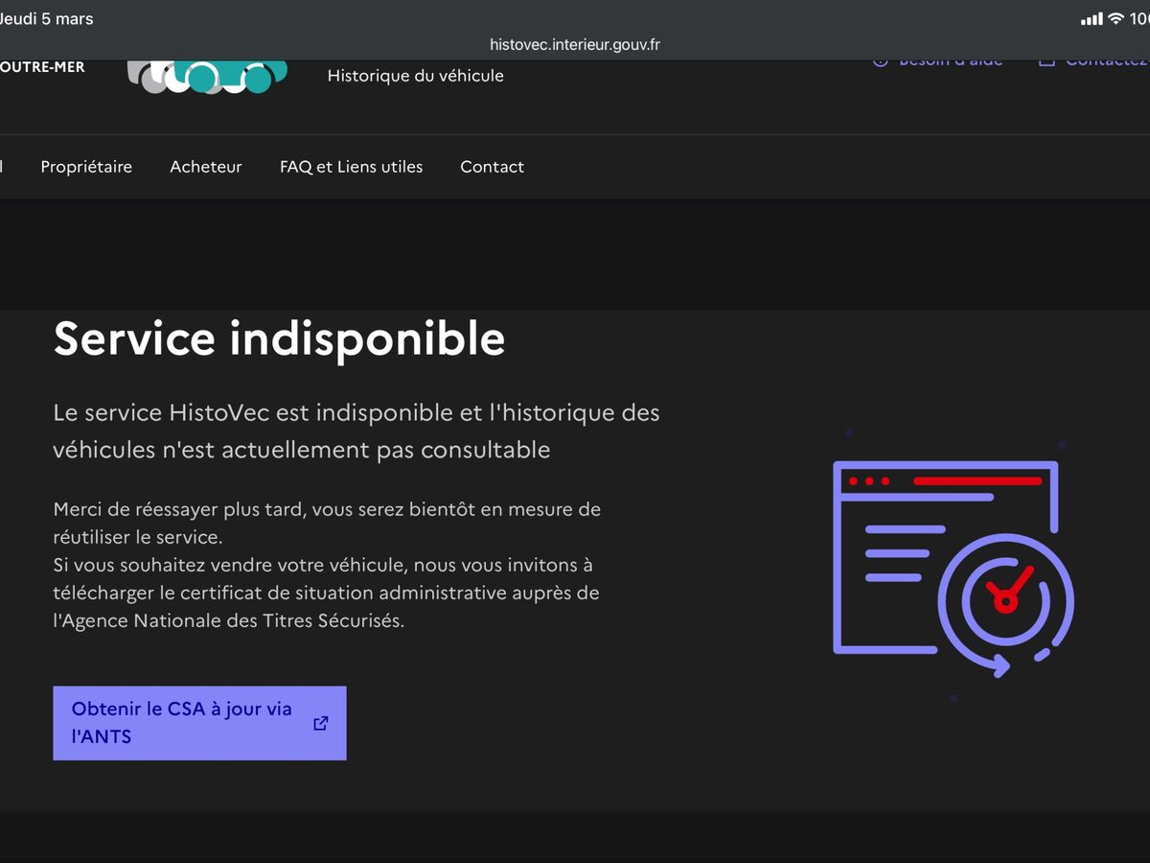The width and height of the screenshot is (1150, 863).
Task: Click the Merci de réessayer plus tard sentence
Action: pyautogui.click(x=327, y=523)
